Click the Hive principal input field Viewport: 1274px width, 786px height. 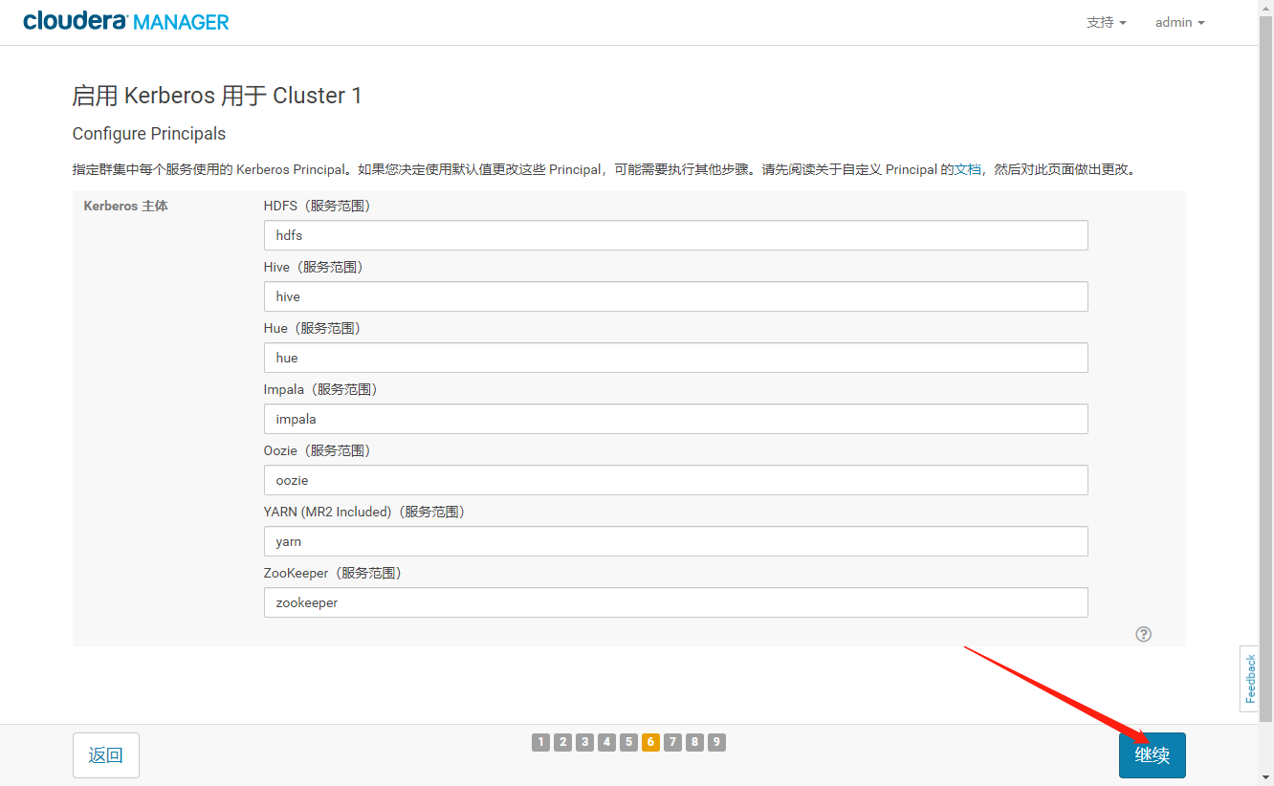tap(675, 296)
